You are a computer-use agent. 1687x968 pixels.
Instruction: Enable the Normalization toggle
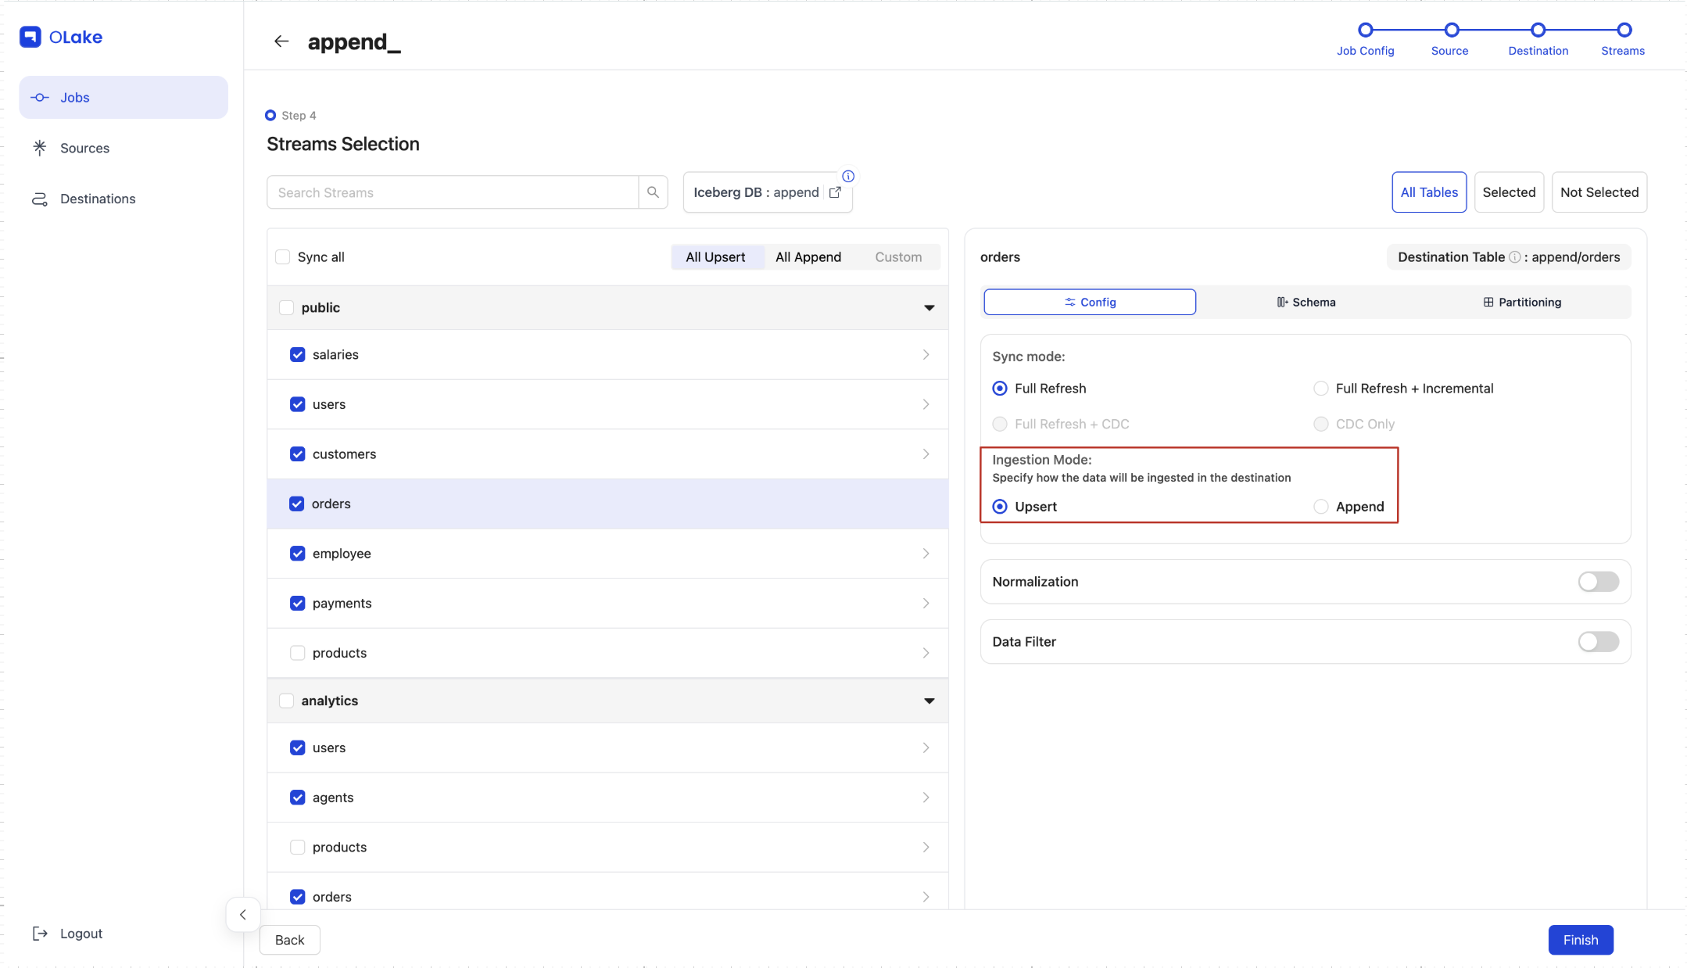(x=1598, y=581)
